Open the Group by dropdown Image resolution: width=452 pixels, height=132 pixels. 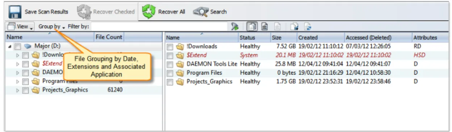pyautogui.click(x=52, y=27)
